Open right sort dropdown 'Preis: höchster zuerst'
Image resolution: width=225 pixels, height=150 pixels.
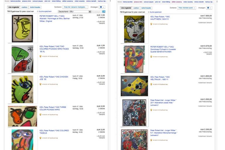pyautogui.click(x=187, y=8)
